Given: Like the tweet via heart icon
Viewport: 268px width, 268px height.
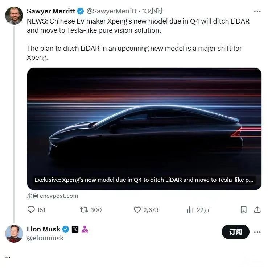Looking at the screenshot, I should [137, 210].
